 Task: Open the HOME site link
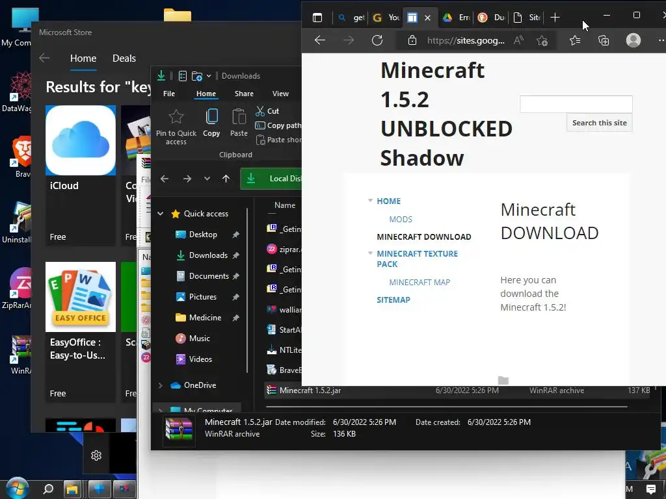388,201
